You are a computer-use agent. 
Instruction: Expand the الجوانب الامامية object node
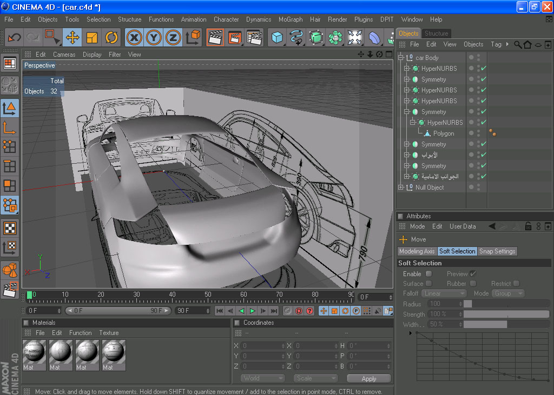(x=407, y=177)
